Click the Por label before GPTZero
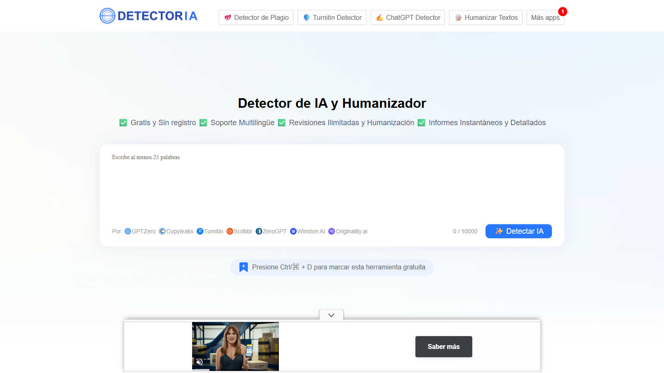 tap(117, 231)
